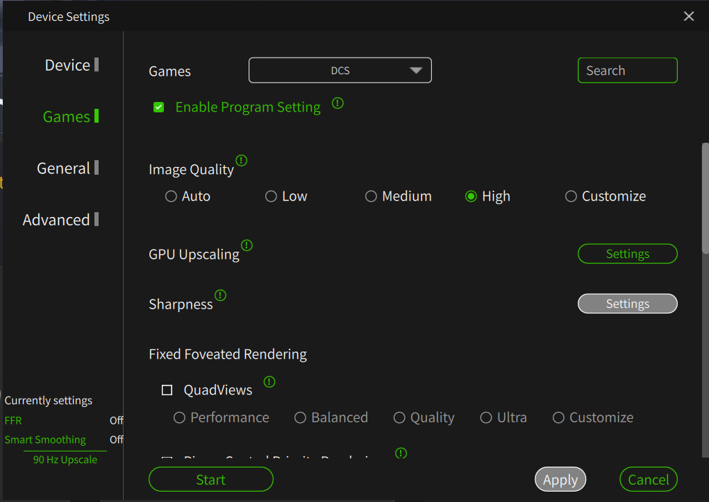Click the vertical scrollbar thumb
Image resolution: width=709 pixels, height=502 pixels.
pos(705,198)
